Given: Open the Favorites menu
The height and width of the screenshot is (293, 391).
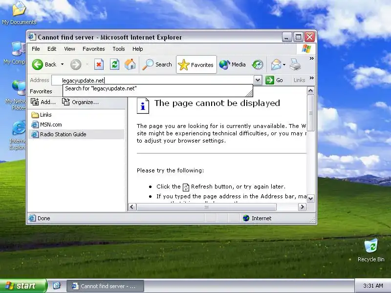Looking at the screenshot, I should (x=94, y=49).
